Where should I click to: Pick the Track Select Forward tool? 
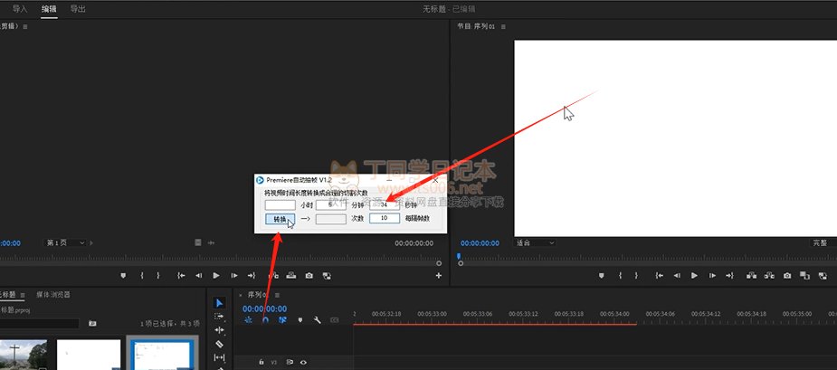219,317
